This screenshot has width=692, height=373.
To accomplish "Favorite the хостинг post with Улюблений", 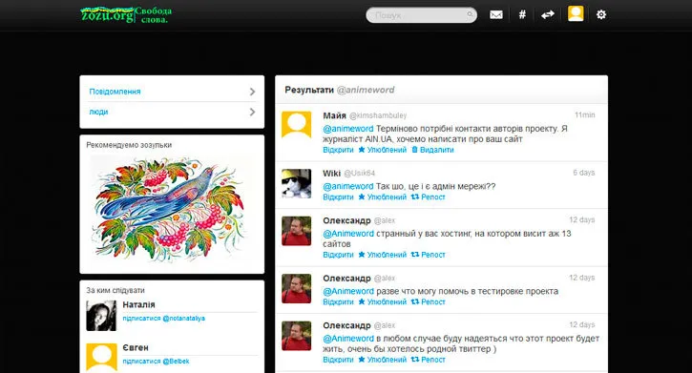I will coord(382,255).
